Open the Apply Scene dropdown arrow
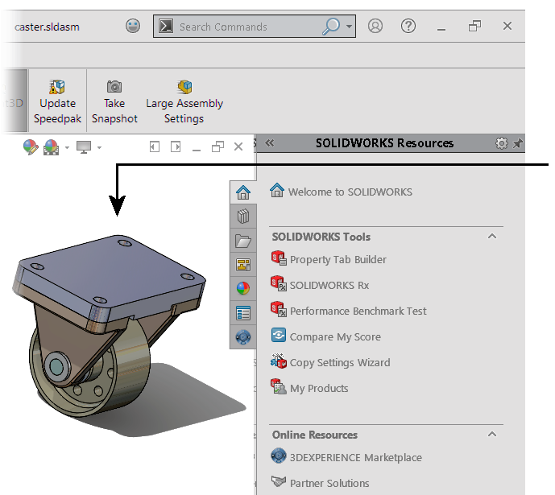The image size is (555, 495). [68, 147]
